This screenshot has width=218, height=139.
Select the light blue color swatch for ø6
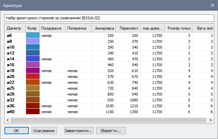pos(33,35)
